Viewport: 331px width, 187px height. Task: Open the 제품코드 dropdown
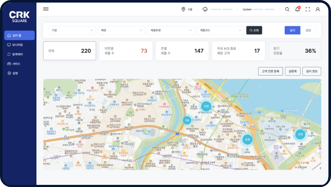click(x=220, y=30)
